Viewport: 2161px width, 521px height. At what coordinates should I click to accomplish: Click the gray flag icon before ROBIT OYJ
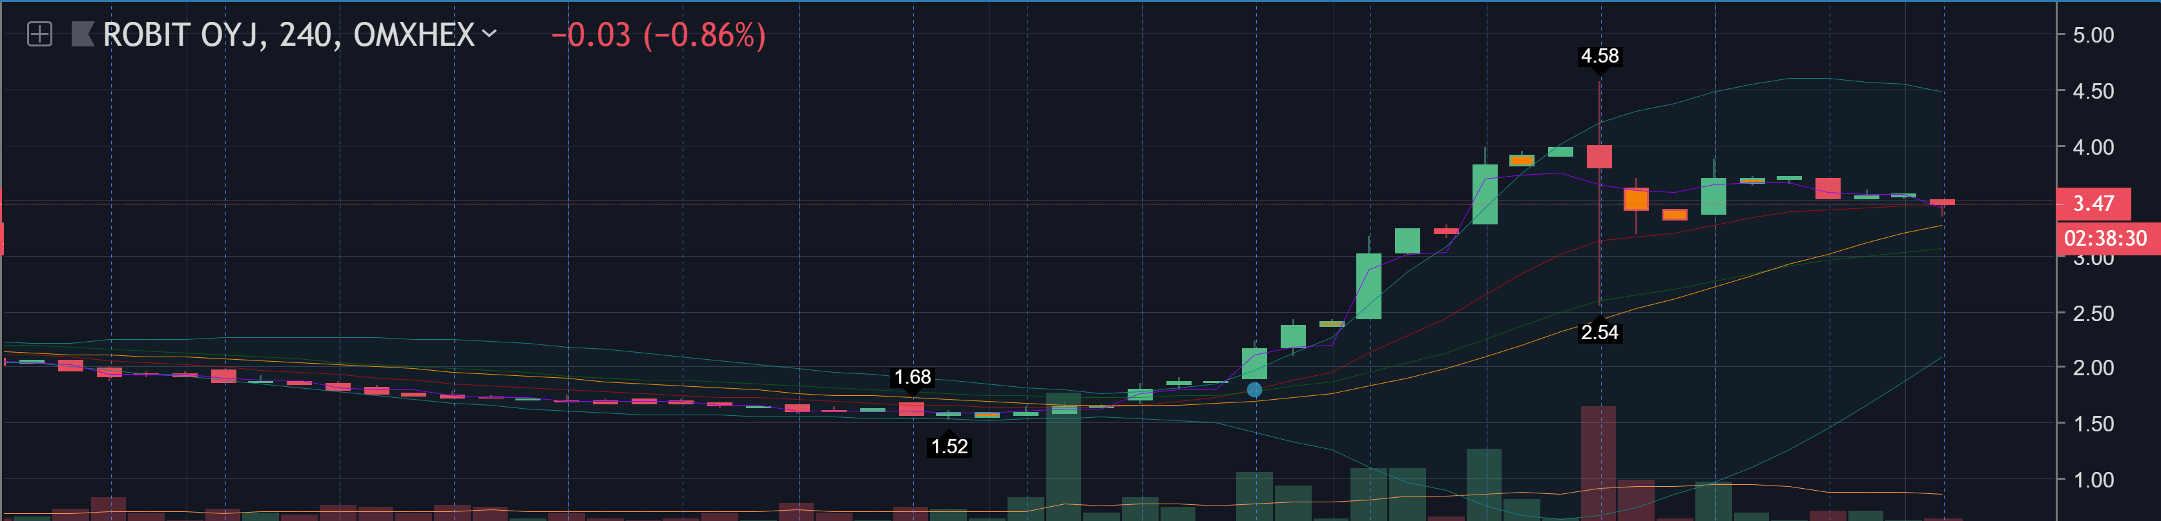[x=82, y=34]
